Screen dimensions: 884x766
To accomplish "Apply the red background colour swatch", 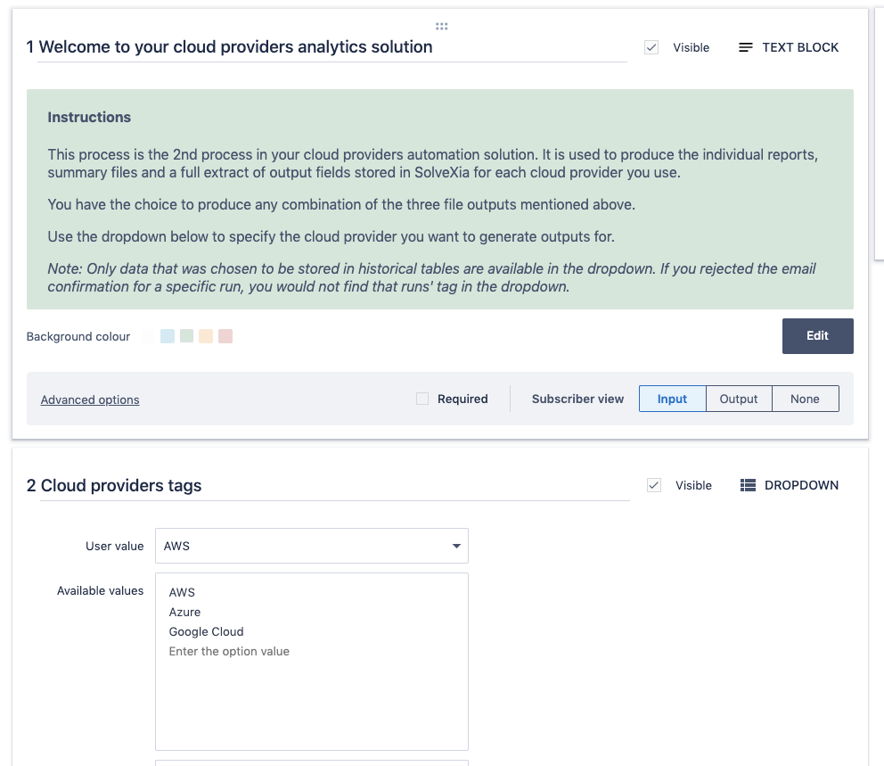I will (225, 336).
